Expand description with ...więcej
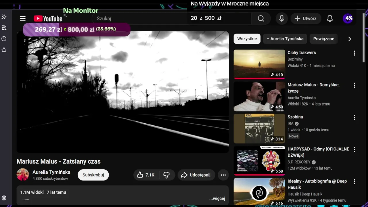This screenshot has height=207, width=368. coord(217,198)
